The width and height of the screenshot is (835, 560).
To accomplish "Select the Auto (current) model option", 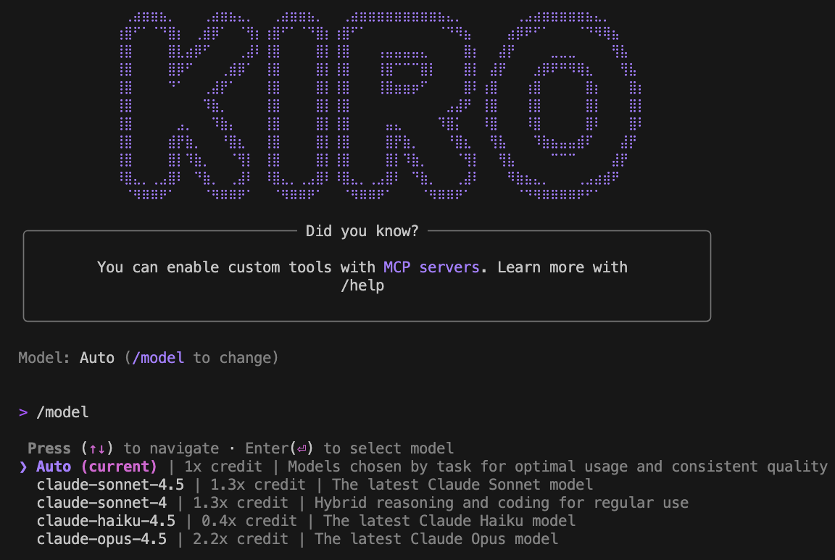I will 423,467.
